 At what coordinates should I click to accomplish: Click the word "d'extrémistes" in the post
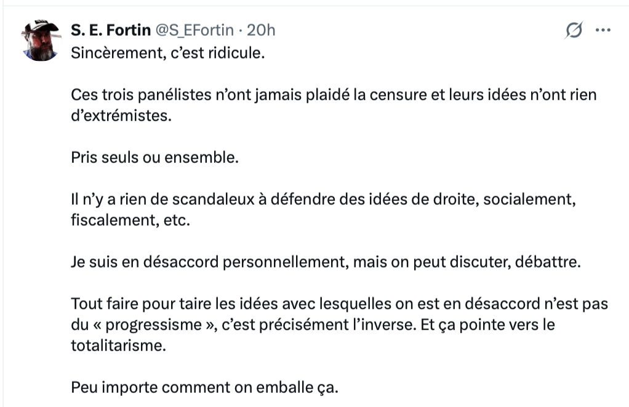tap(119, 115)
